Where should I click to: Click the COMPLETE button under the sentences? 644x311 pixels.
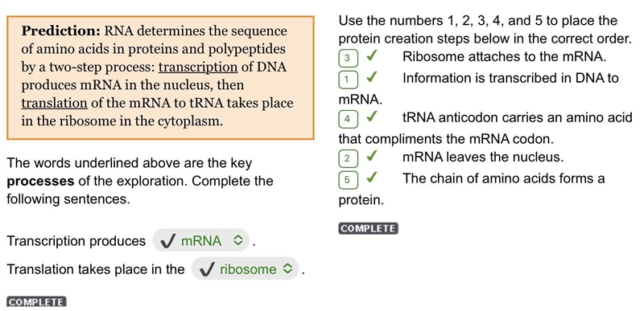click(36, 302)
